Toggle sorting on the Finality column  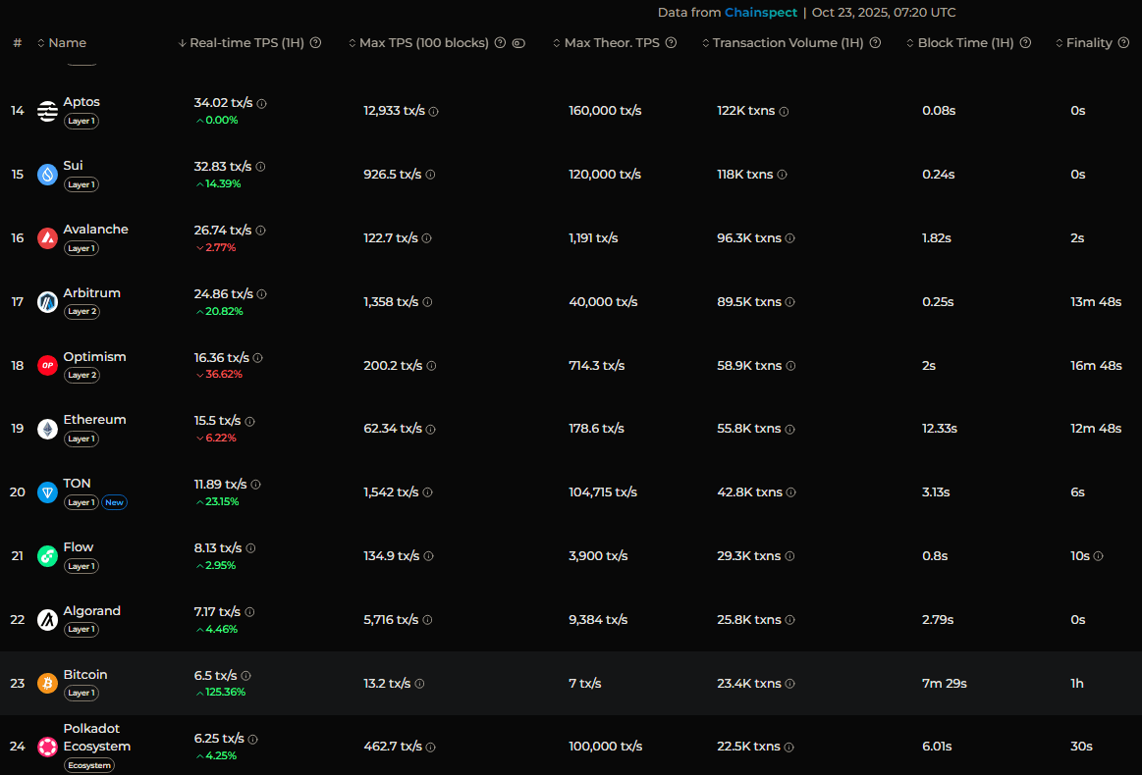(1058, 43)
